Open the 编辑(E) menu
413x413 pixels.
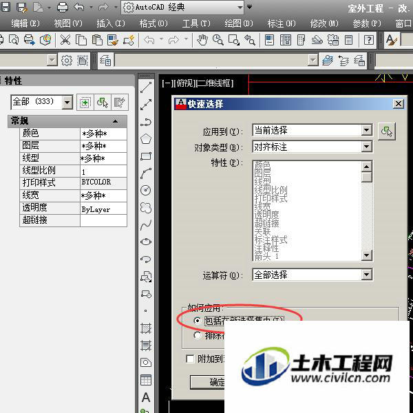[x=25, y=23]
